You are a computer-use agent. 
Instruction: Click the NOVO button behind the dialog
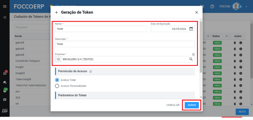tap(242, 112)
